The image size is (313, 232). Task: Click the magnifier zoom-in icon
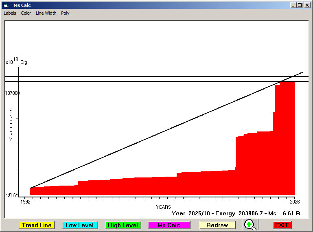[x=251, y=225]
